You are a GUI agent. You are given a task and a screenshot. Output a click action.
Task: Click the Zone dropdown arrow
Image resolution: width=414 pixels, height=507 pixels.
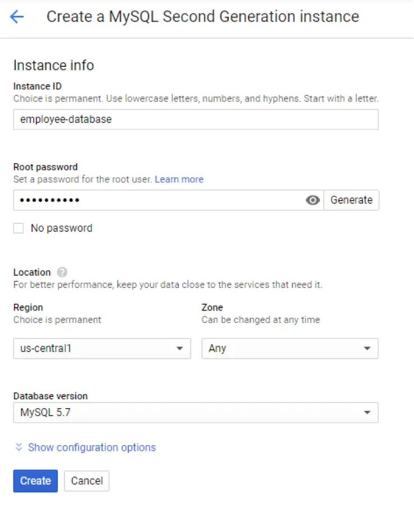coord(367,349)
